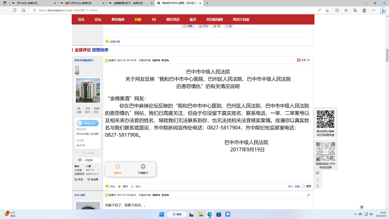
Task: Click the 顶 up-arrow button
Action: point(217,26)
